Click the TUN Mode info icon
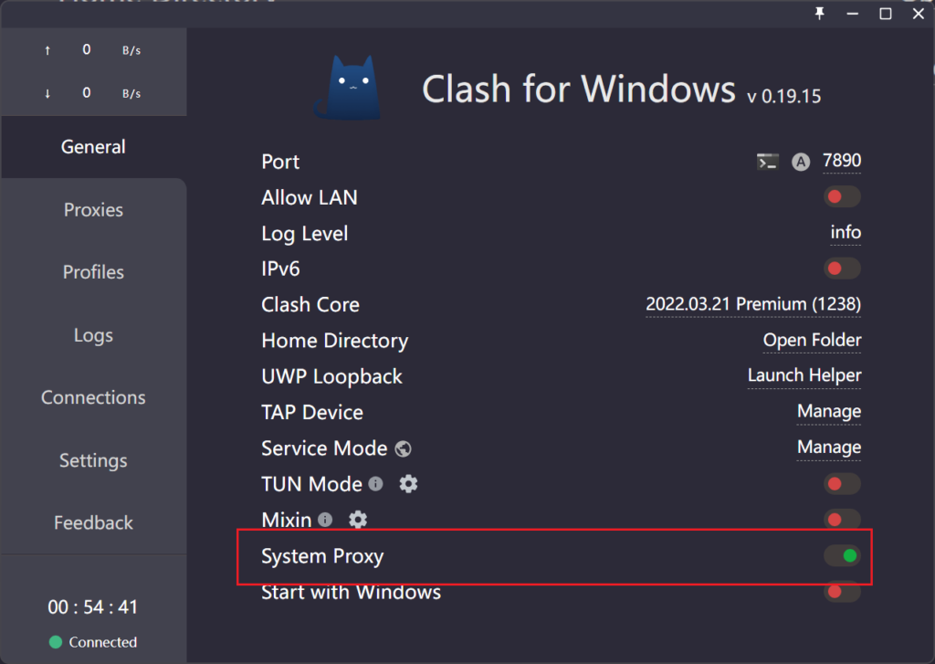The width and height of the screenshot is (935, 664). pos(375,484)
